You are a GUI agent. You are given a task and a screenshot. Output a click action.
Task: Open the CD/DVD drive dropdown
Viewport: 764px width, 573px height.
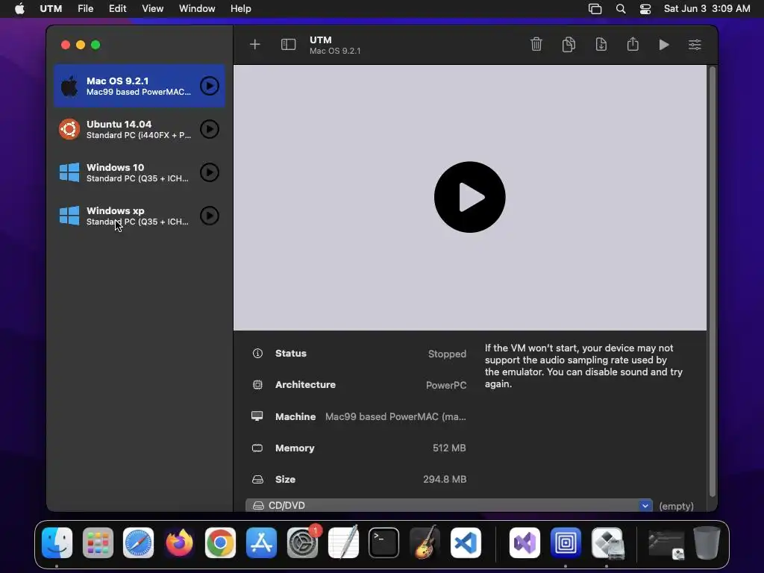point(448,505)
